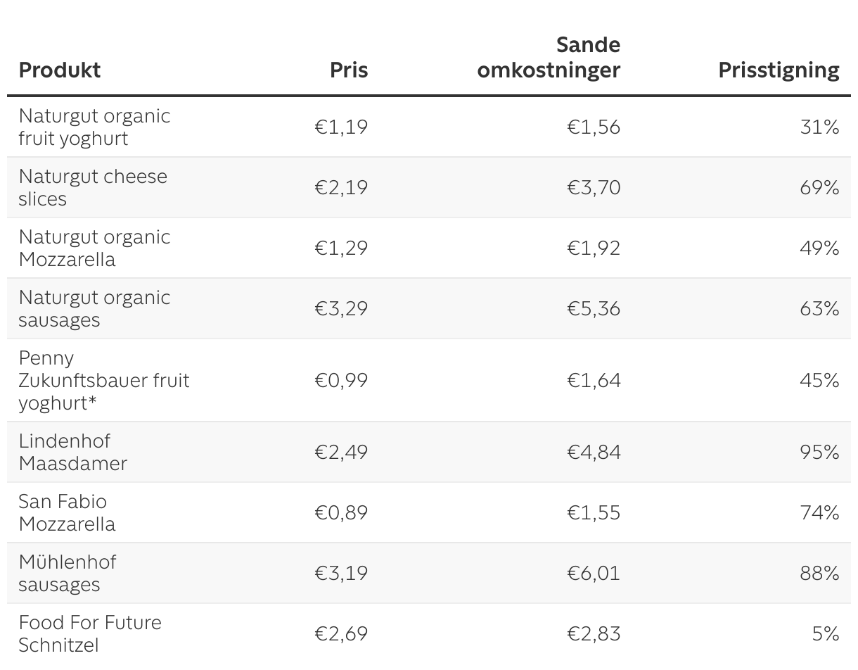The height and width of the screenshot is (670, 858).
Task: Click the €3,70 true cost for cheese slices
Action: [594, 187]
